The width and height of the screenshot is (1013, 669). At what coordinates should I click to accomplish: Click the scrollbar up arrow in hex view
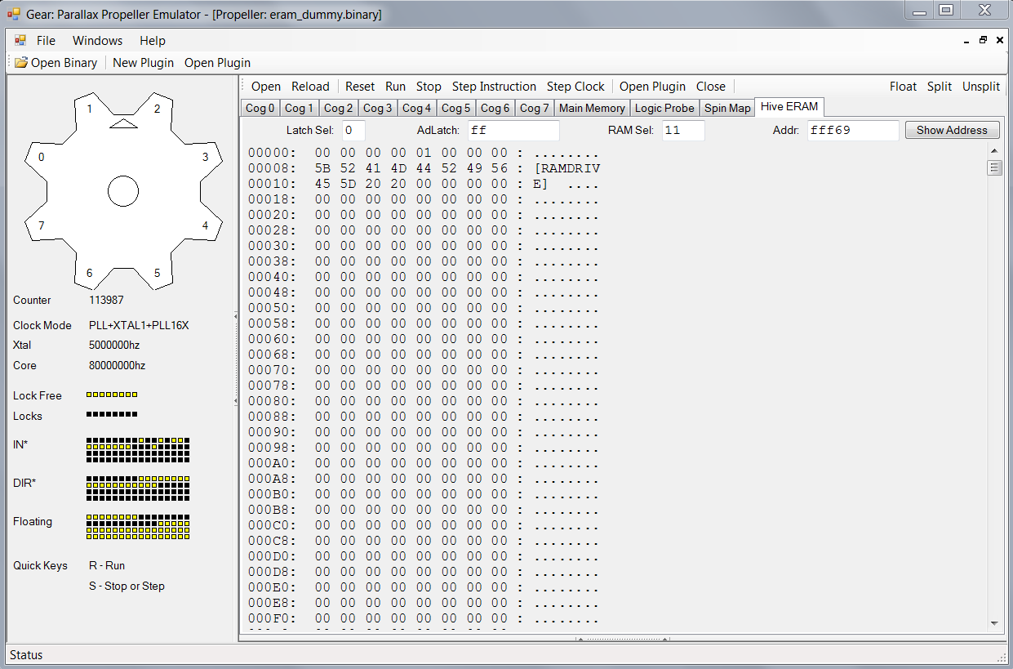tap(994, 151)
